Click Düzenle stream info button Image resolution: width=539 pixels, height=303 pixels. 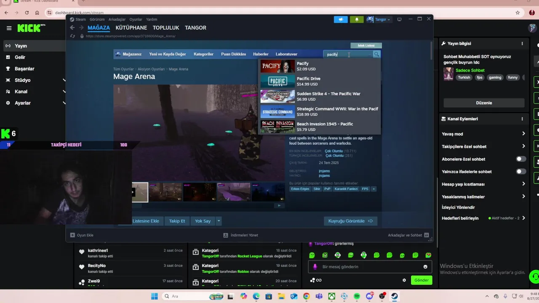pyautogui.click(x=484, y=103)
